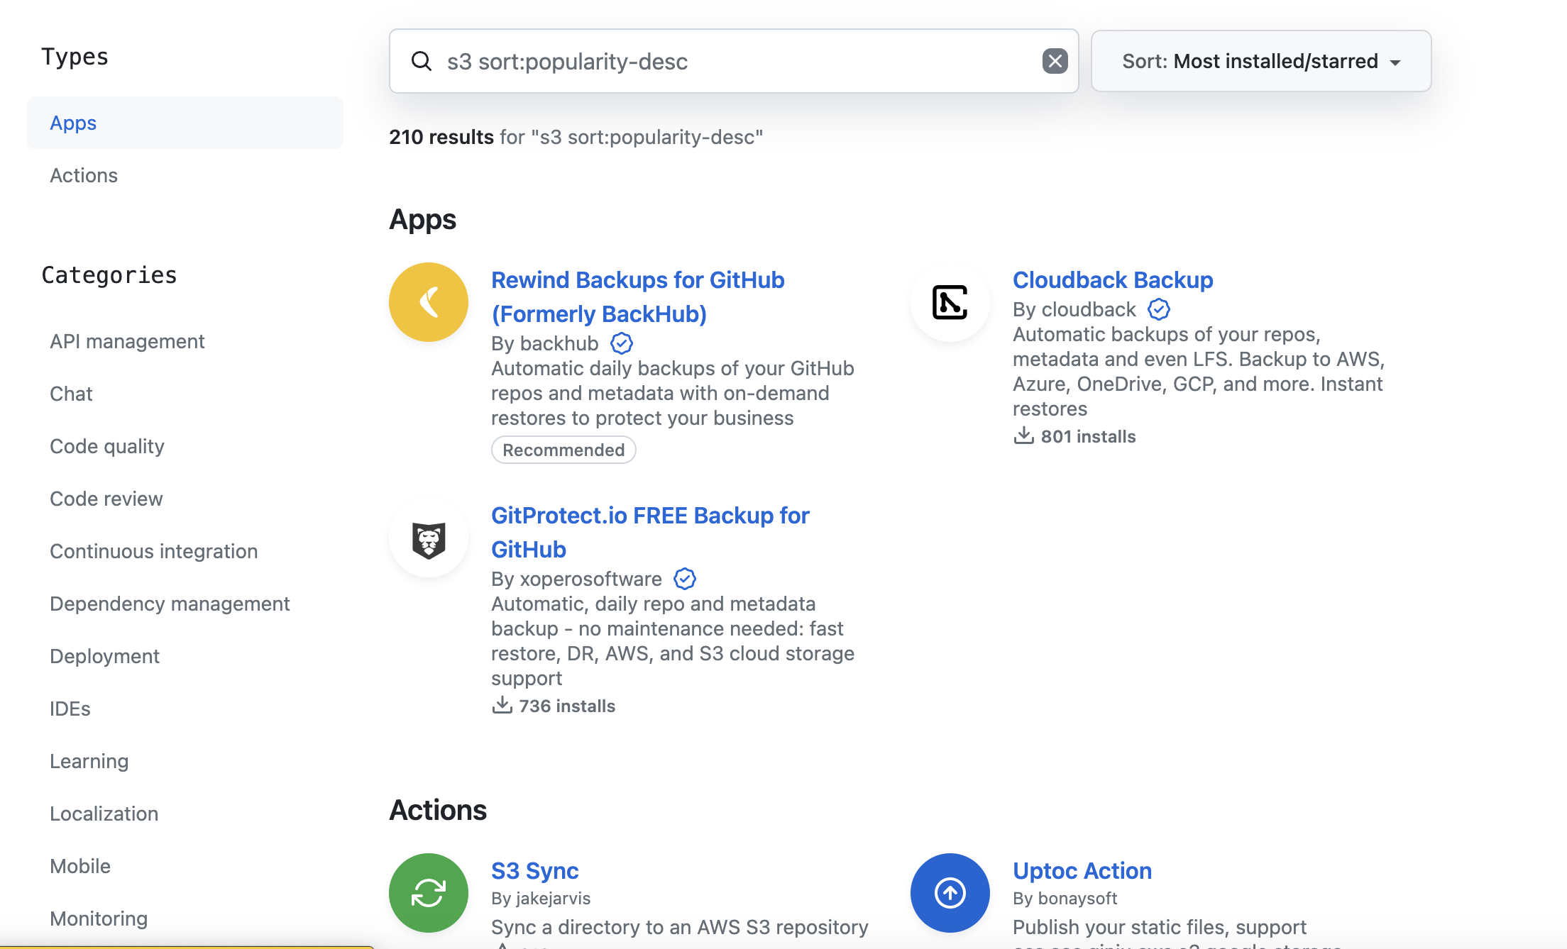Click 'By bonaysoft' author text
The height and width of the screenshot is (949, 1567).
pyautogui.click(x=1065, y=898)
